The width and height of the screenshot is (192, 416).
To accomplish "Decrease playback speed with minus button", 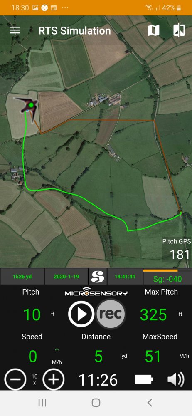I will pos(15,379).
